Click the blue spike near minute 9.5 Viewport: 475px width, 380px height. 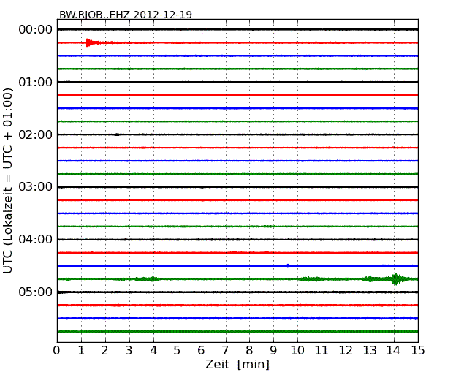[x=287, y=266]
